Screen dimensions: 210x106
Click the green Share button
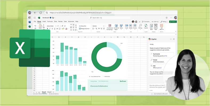(173, 22)
